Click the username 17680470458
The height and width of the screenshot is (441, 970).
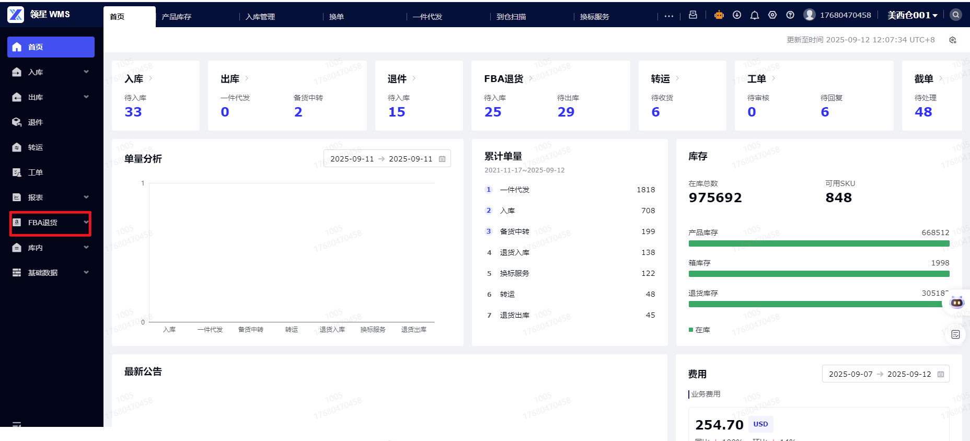[x=846, y=15]
